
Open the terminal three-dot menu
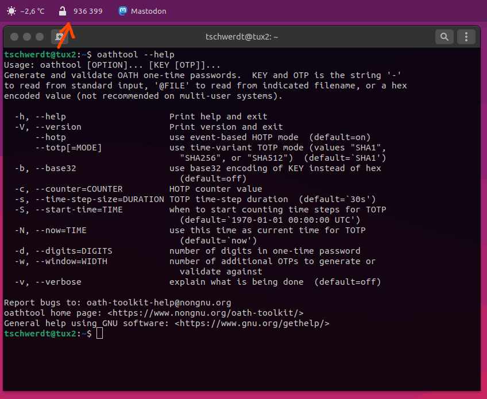click(x=466, y=37)
